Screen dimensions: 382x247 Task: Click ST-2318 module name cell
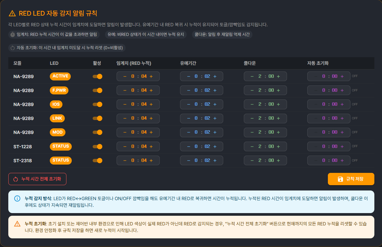click(23, 161)
